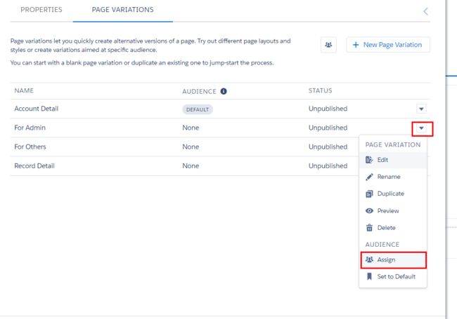Open the Account Detail row dropdown arrow
The image size is (457, 319).
click(x=421, y=109)
